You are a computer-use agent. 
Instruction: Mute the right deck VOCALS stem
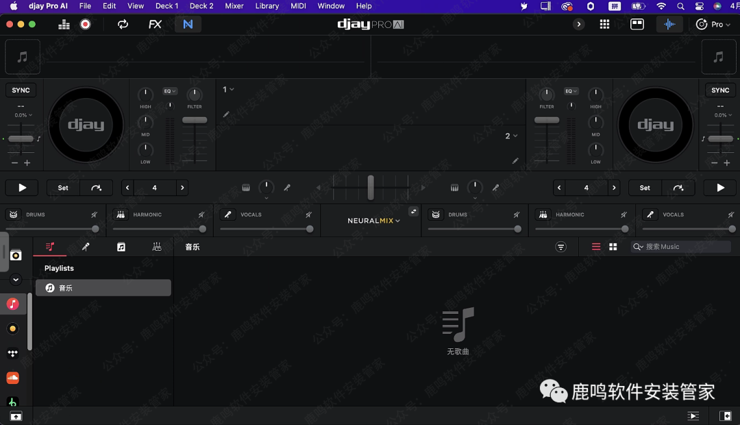coord(731,215)
